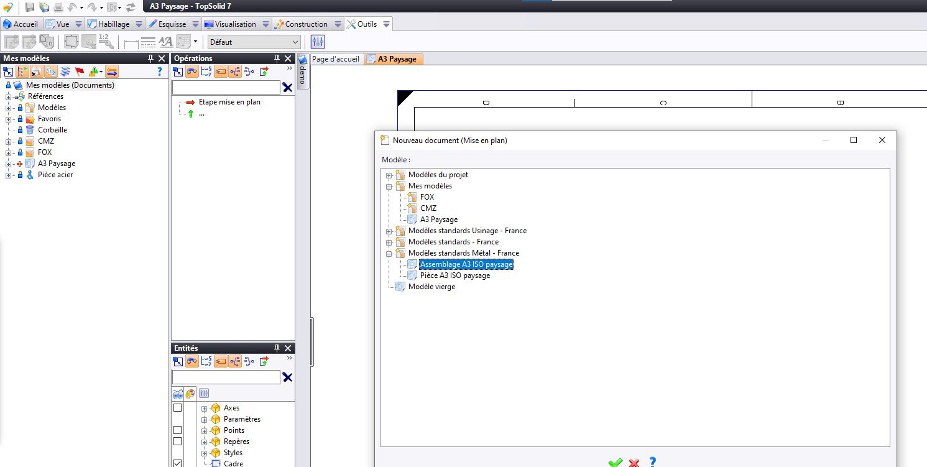Collapse the Mes modèles node in the dialog
The image size is (927, 467).
tap(390, 186)
